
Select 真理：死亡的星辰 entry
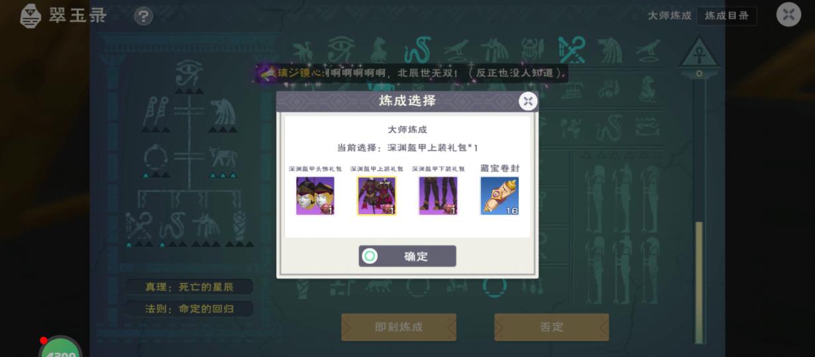pos(190,287)
